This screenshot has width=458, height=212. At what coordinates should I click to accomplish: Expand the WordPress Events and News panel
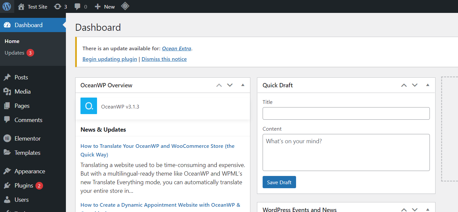428,209
